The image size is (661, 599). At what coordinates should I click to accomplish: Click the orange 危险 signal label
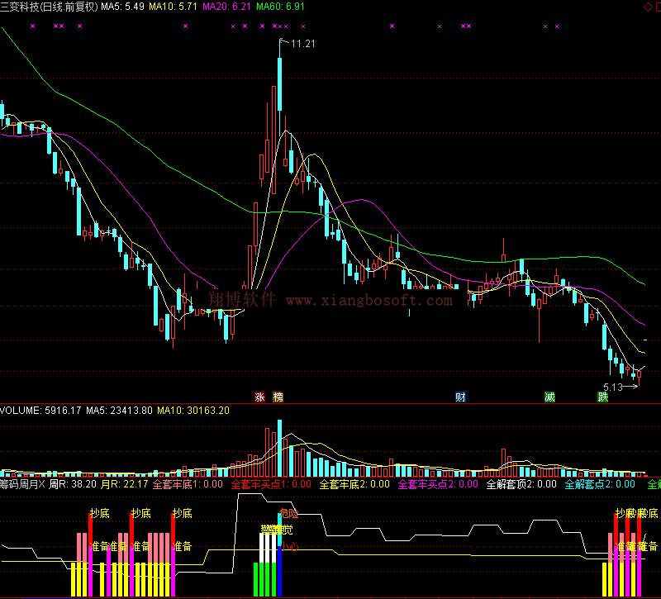pyautogui.click(x=288, y=513)
